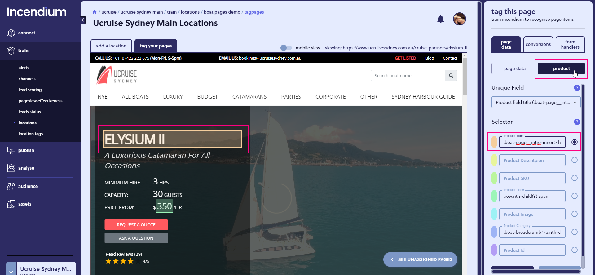Open locations menu item

28,123
